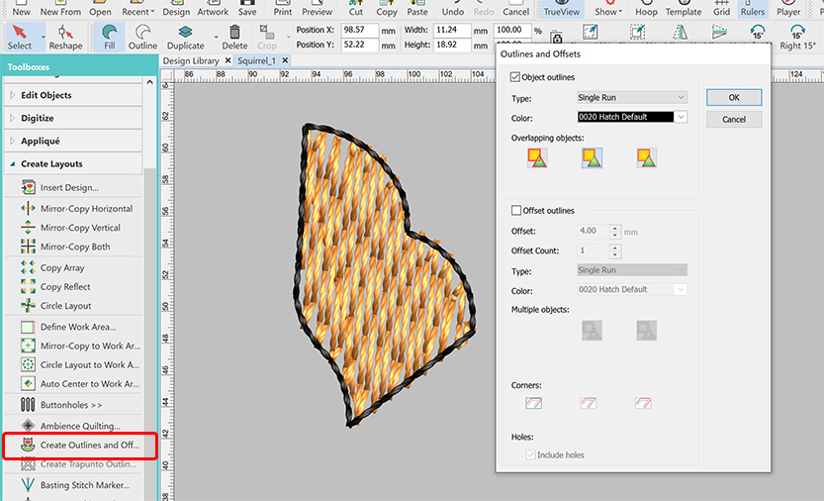The image size is (824, 501).
Task: Collapse the Create Layouts section
Action: tap(51, 163)
